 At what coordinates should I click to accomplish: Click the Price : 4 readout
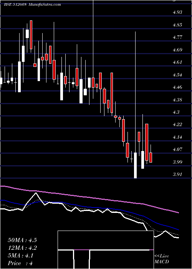[20, 263]
